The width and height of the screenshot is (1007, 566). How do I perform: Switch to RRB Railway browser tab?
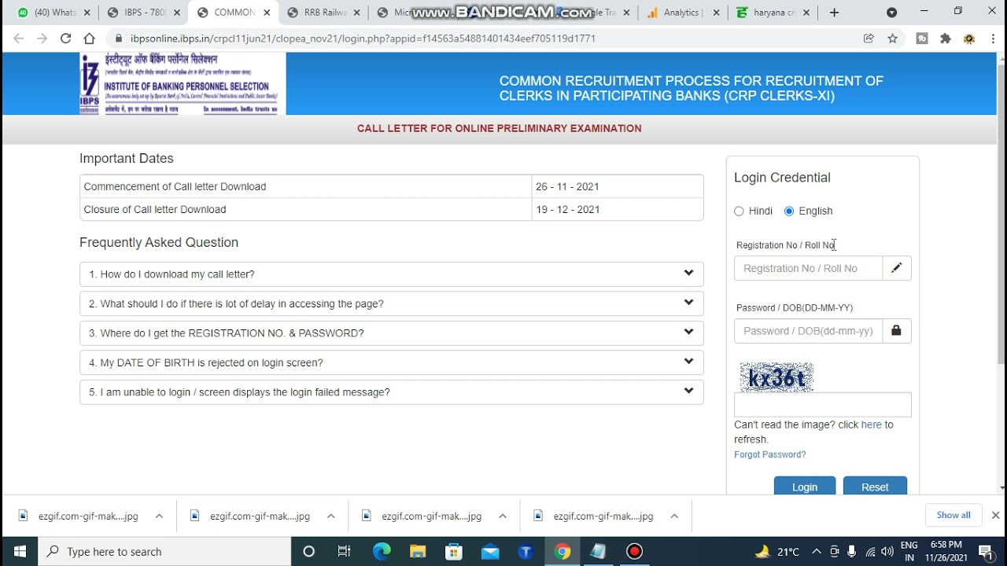pyautogui.click(x=323, y=13)
